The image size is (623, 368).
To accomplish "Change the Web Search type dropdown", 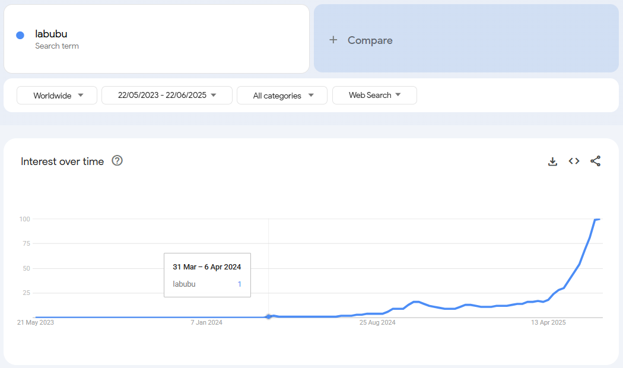I will click(374, 96).
